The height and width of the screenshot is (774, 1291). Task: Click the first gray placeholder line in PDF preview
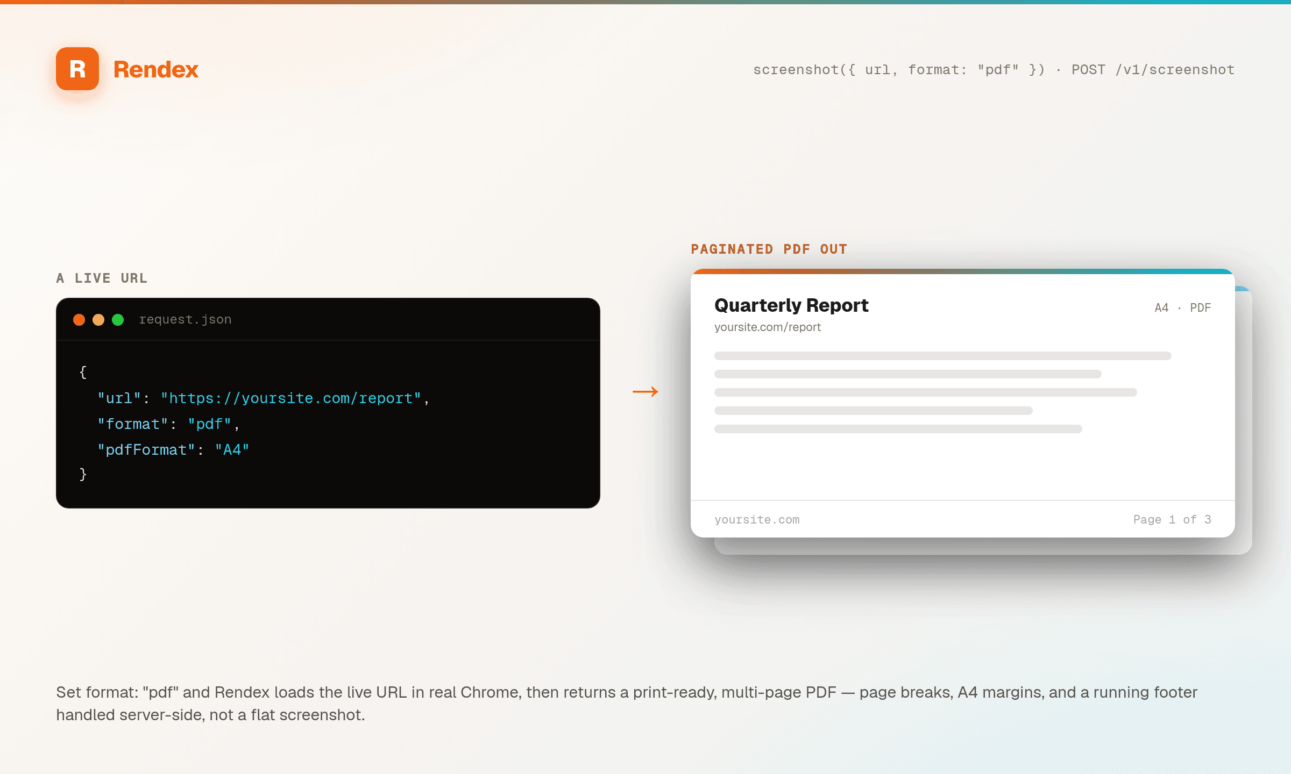[x=943, y=356]
